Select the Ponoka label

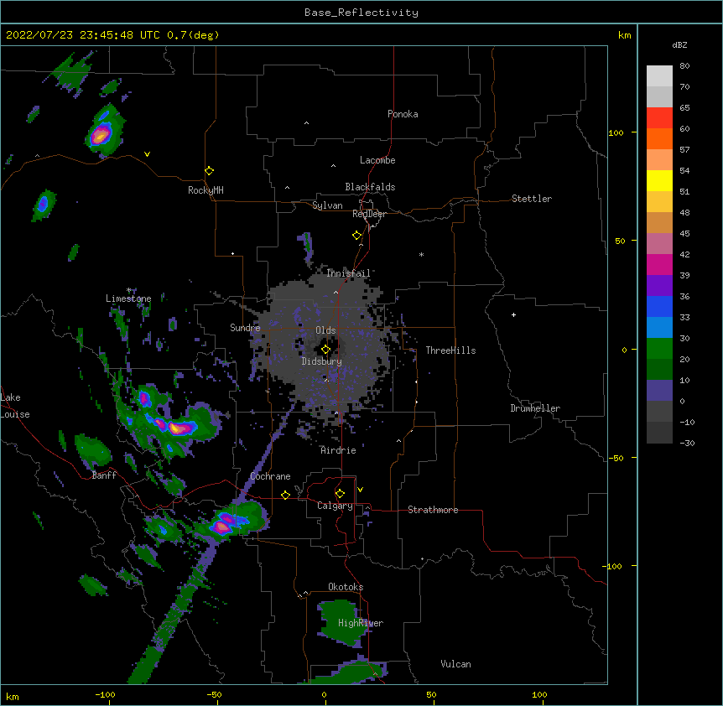tap(403, 114)
